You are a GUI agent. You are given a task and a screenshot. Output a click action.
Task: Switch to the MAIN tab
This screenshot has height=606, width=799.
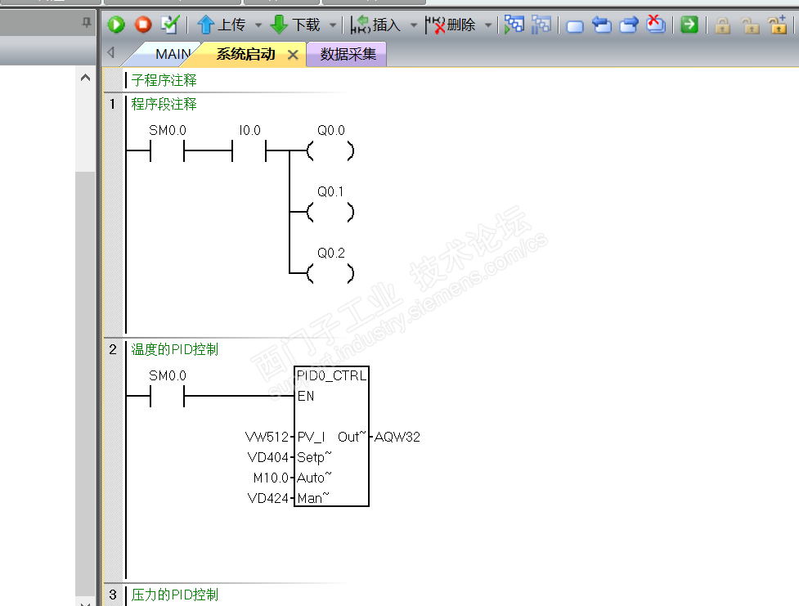point(173,54)
